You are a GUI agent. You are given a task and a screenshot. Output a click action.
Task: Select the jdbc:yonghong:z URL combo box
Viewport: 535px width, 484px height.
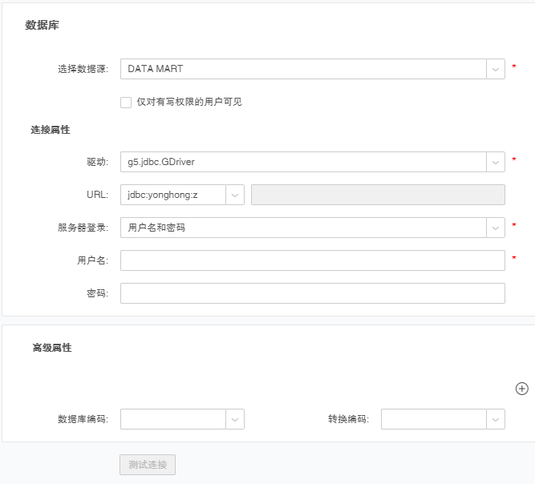tap(173, 195)
